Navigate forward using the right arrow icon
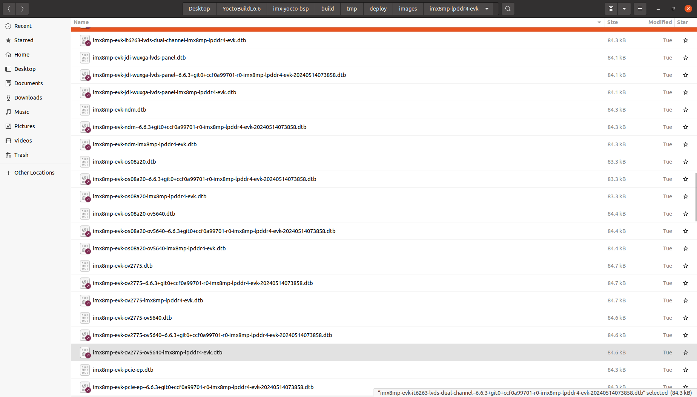 pos(22,8)
